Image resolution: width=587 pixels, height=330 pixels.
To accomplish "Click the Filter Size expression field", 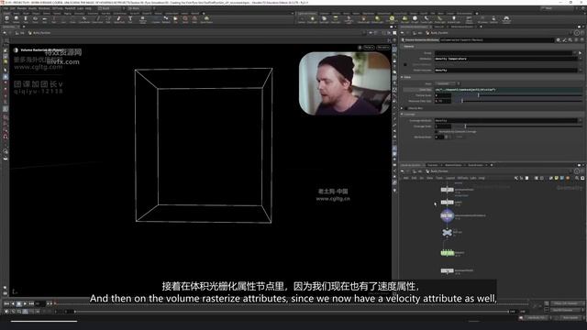I will (508, 90).
